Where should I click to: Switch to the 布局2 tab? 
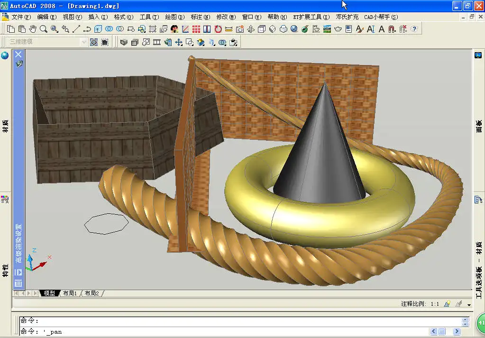pyautogui.click(x=92, y=293)
